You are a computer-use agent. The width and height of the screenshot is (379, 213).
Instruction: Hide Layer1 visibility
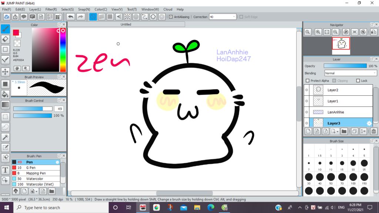(307, 101)
